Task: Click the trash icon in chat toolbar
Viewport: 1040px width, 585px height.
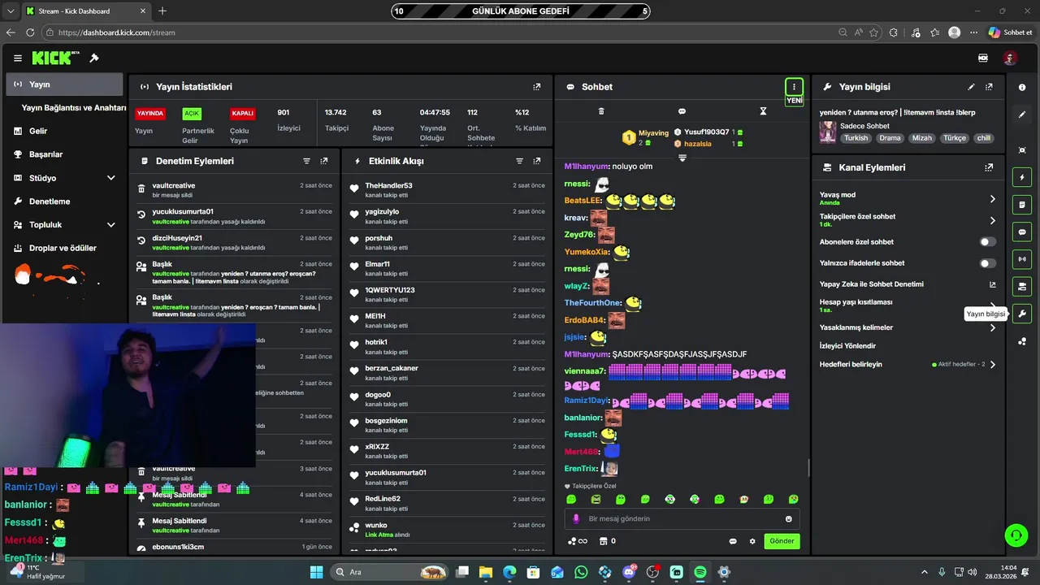Action: pyautogui.click(x=601, y=111)
